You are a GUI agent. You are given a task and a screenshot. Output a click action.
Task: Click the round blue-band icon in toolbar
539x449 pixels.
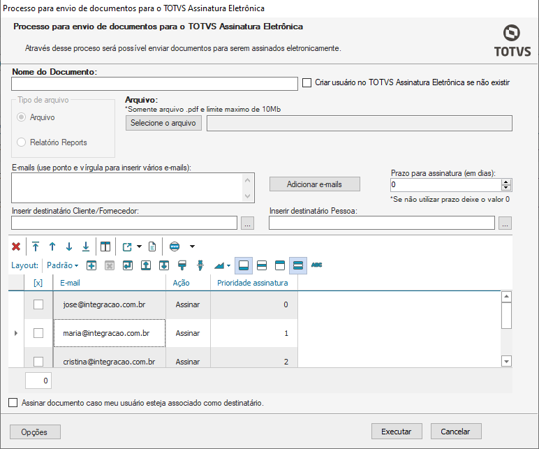[175, 246]
